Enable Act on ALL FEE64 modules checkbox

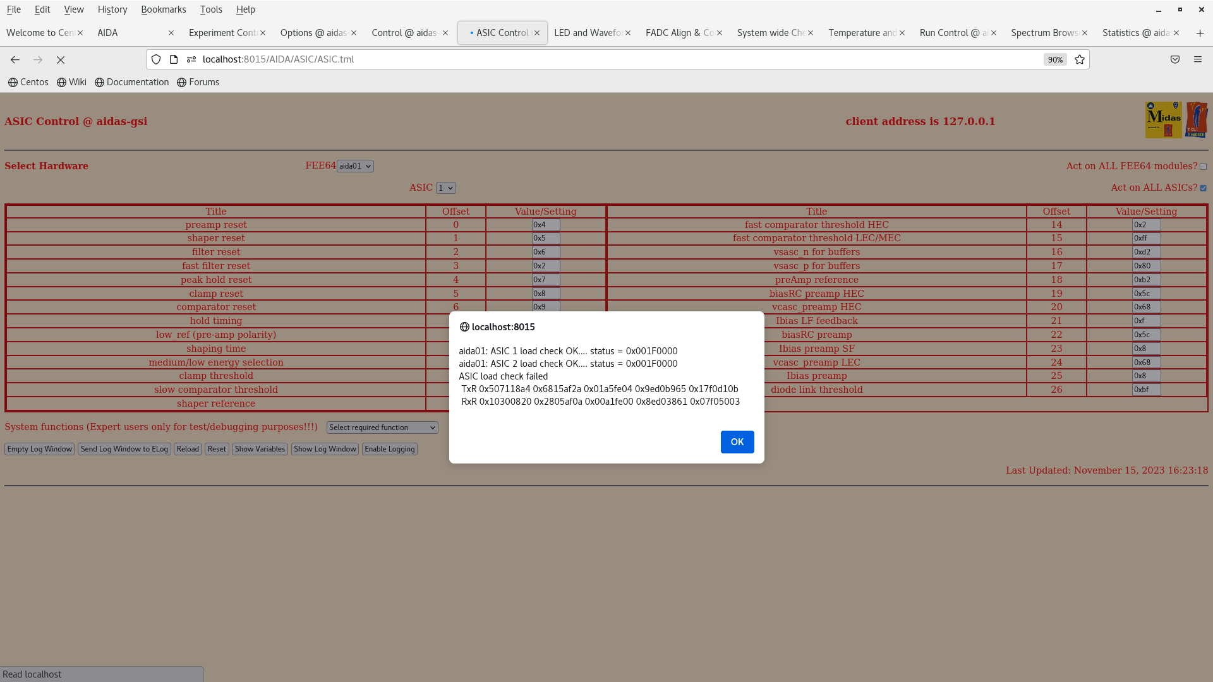pos(1203,167)
